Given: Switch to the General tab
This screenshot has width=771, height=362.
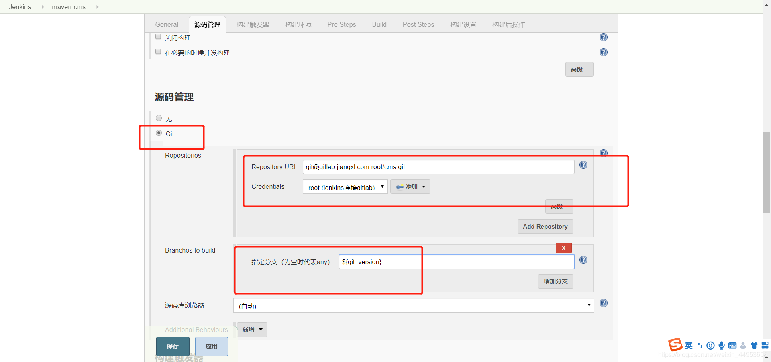Looking at the screenshot, I should tap(167, 24).
